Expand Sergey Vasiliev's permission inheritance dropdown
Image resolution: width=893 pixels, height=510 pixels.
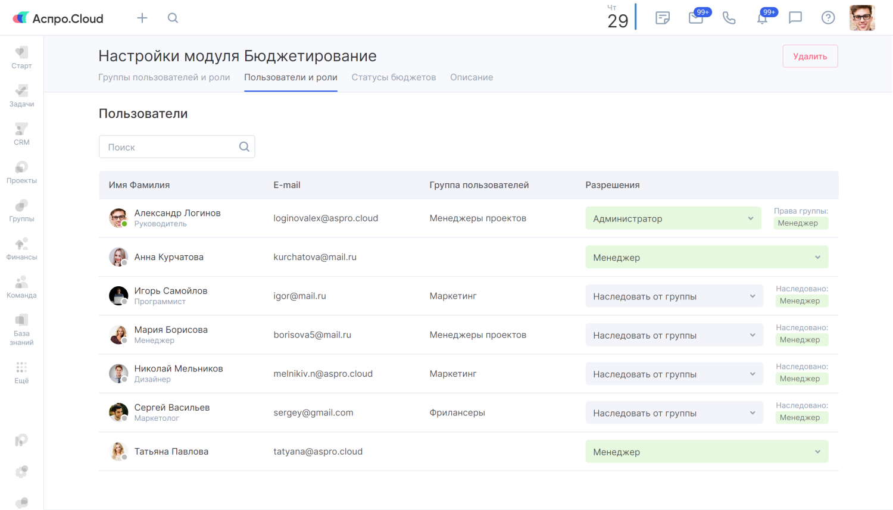673,413
